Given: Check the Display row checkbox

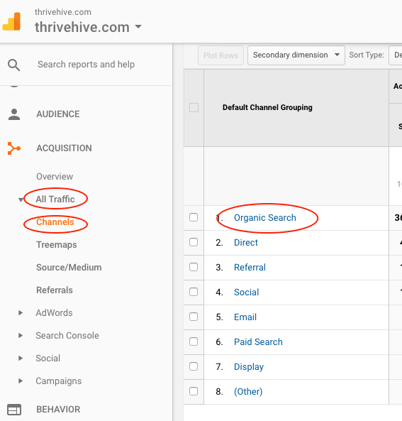Looking at the screenshot, I should click(x=194, y=366).
